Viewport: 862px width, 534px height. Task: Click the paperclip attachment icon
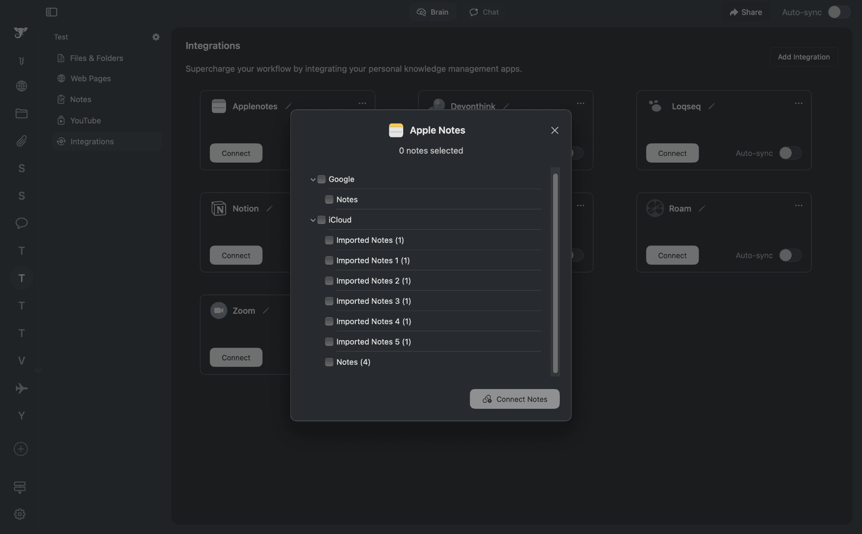pos(21,141)
